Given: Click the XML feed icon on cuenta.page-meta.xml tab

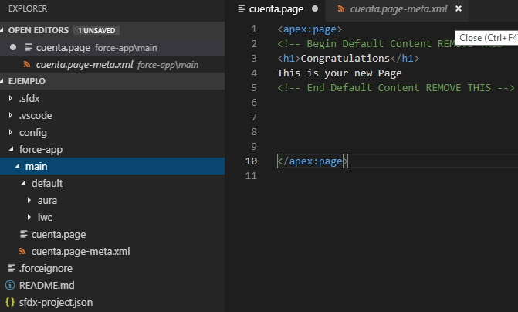Looking at the screenshot, I should tap(341, 9).
